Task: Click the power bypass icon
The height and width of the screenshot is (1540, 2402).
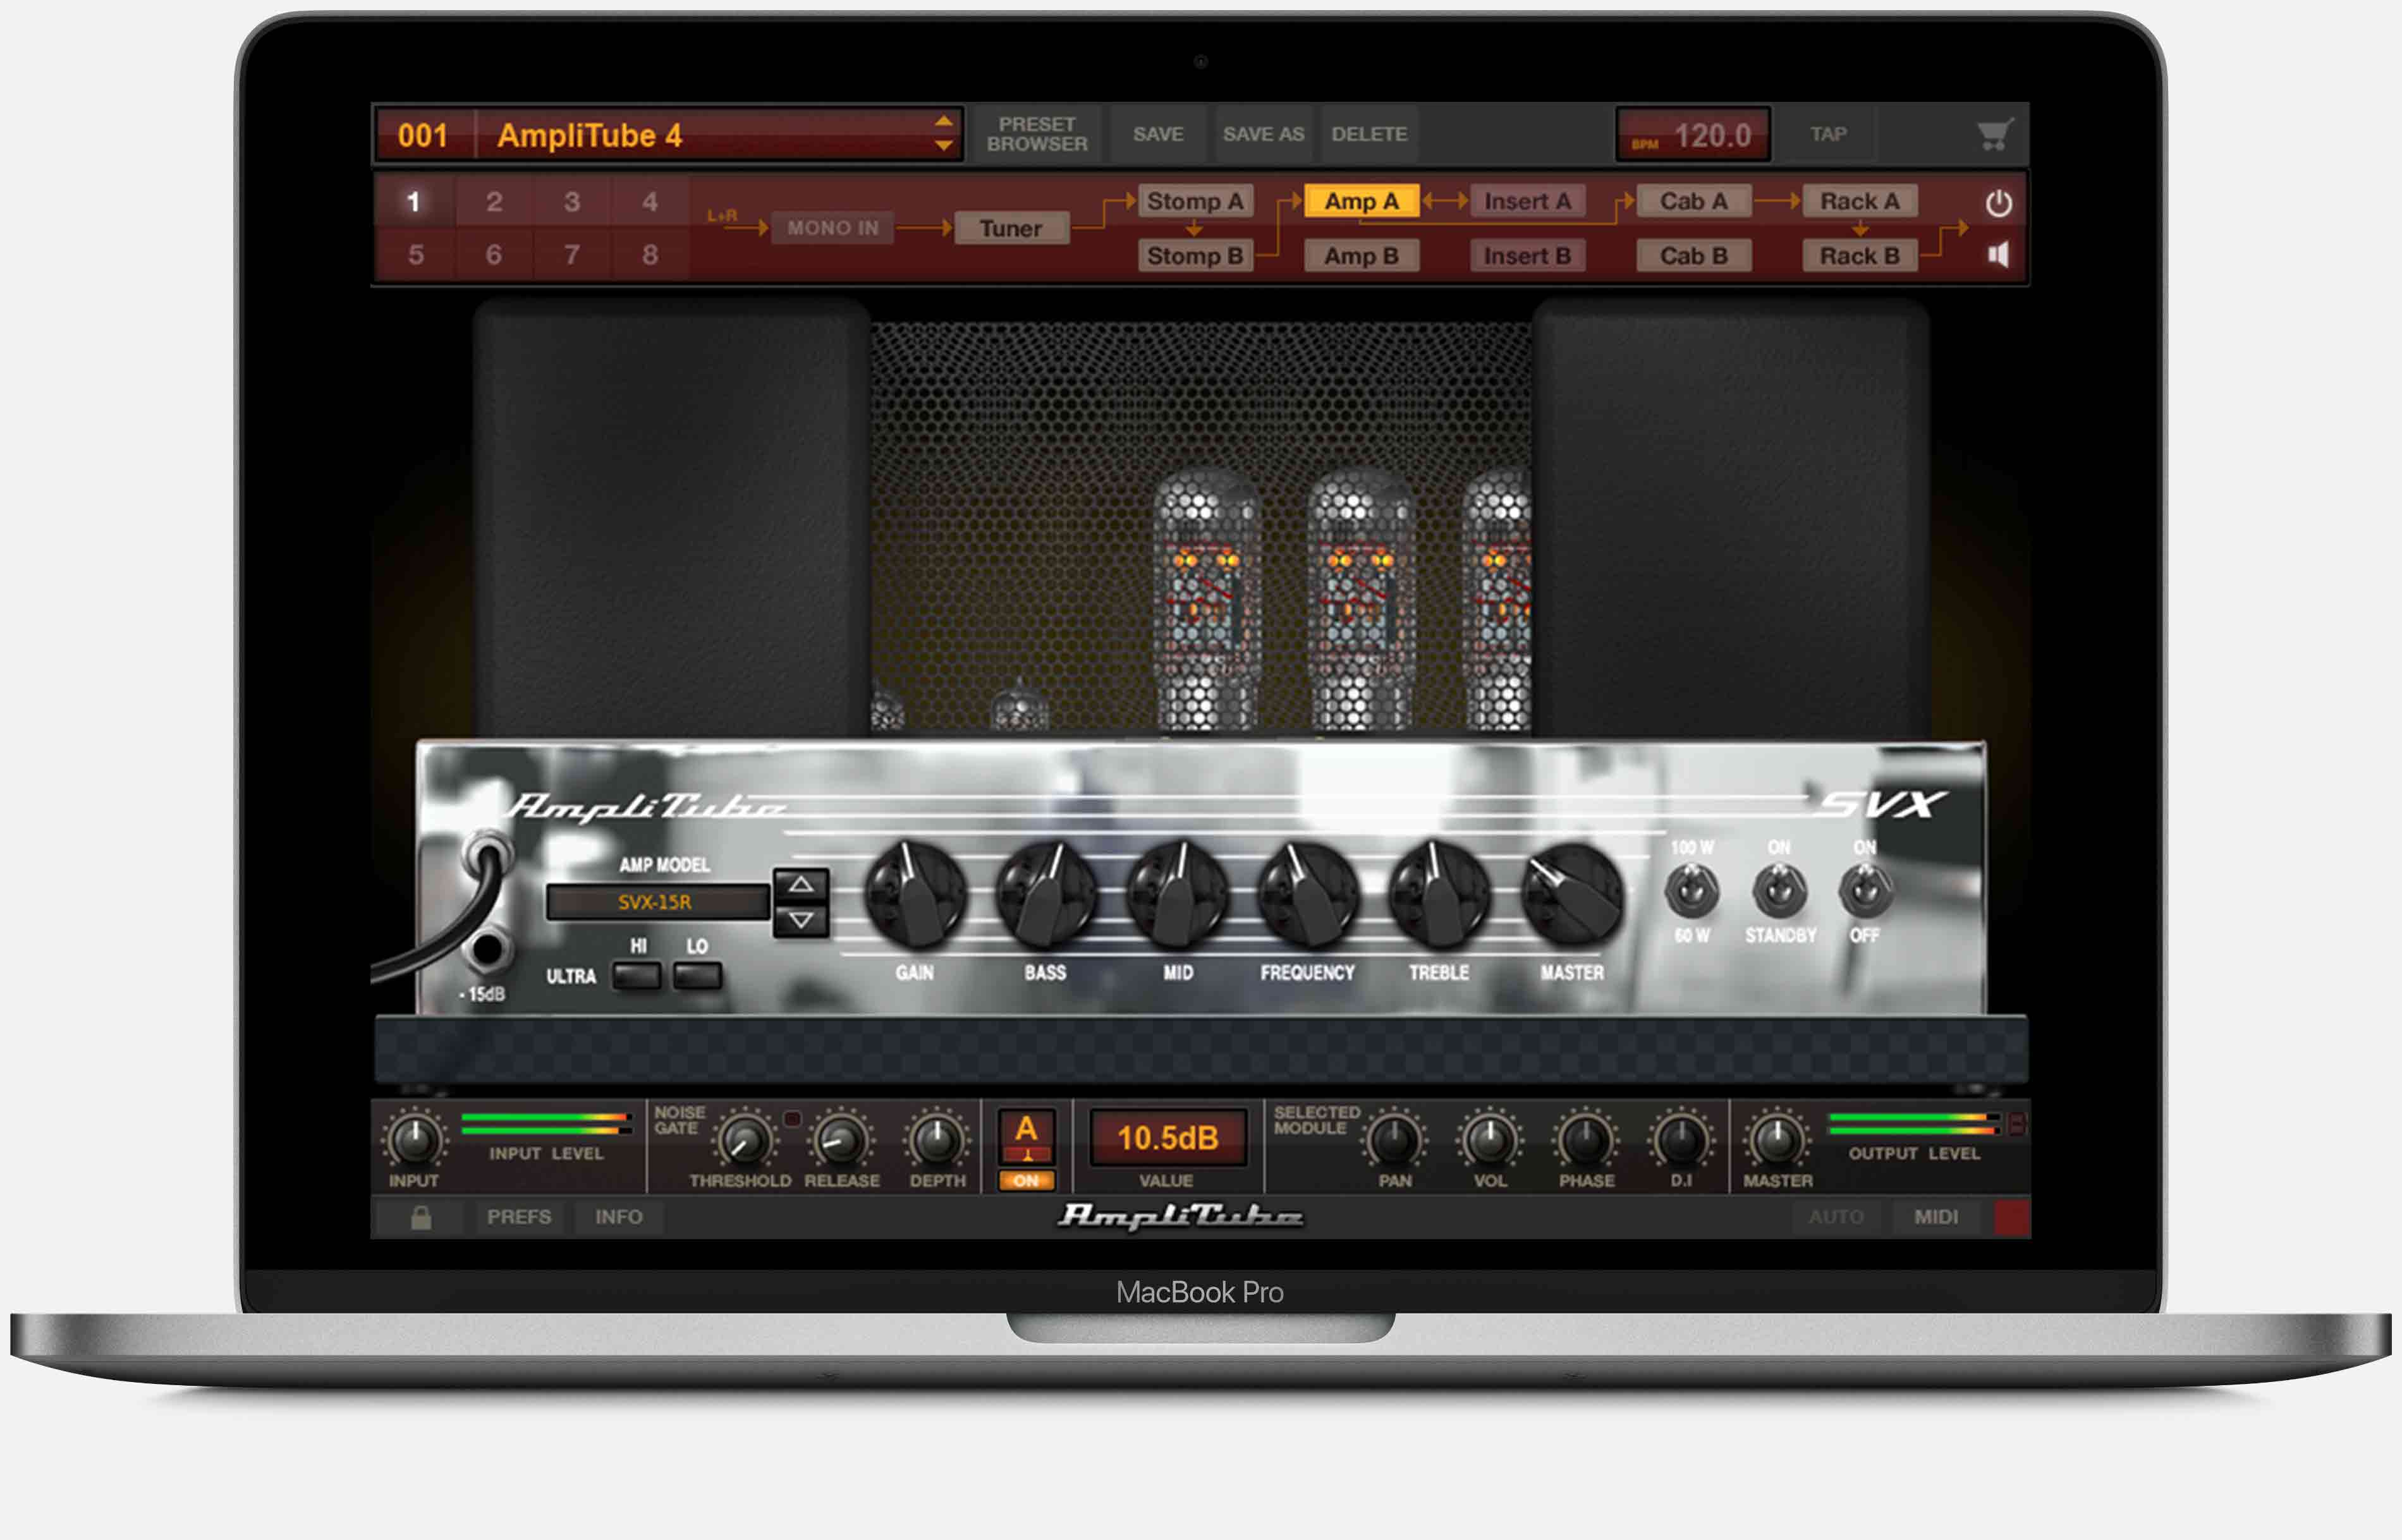Action: click(x=1998, y=203)
